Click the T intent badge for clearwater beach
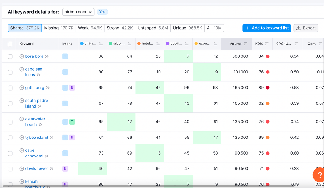This screenshot has height=188, width=324. [x=72, y=122]
